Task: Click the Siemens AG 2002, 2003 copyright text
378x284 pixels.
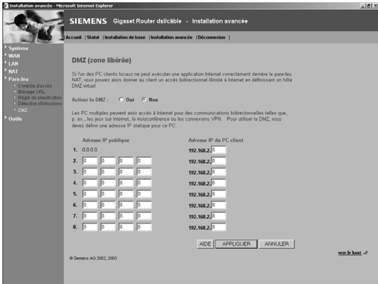Action: [93, 258]
